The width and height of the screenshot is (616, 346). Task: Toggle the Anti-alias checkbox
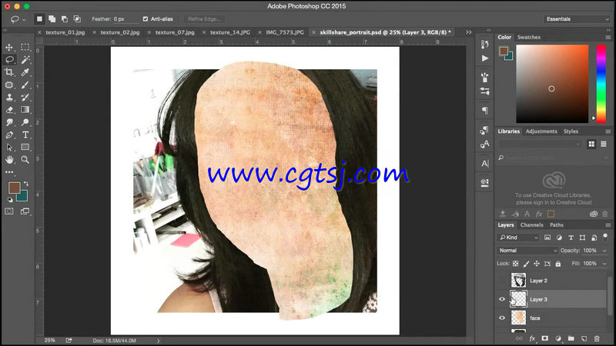146,18
